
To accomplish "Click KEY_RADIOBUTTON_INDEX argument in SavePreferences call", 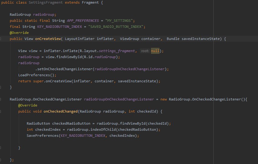I will (83, 136).
